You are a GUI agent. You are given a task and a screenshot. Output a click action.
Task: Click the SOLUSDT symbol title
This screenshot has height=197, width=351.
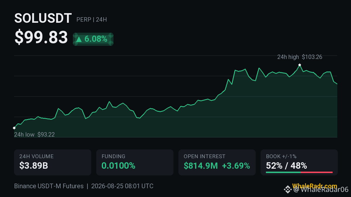tap(43, 19)
